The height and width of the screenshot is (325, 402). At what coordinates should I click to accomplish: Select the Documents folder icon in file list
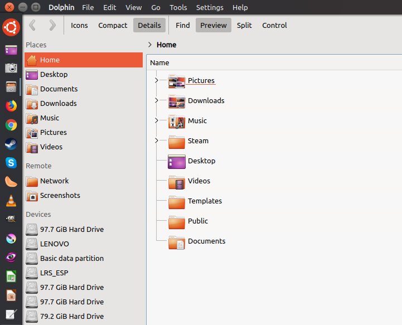[177, 242]
